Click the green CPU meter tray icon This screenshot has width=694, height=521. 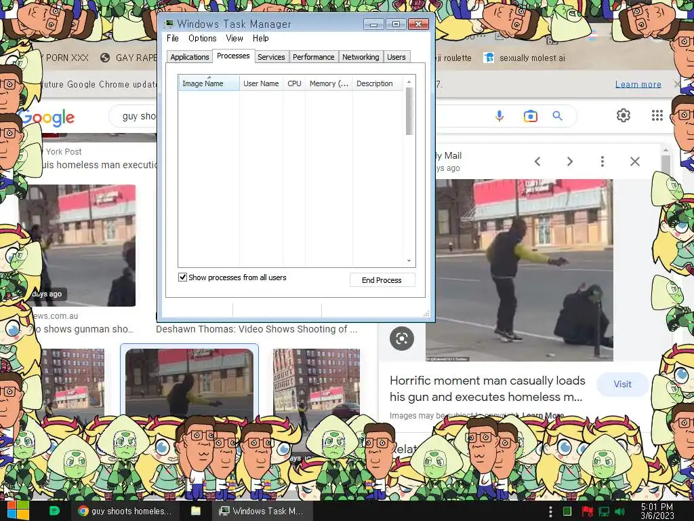[x=567, y=512]
